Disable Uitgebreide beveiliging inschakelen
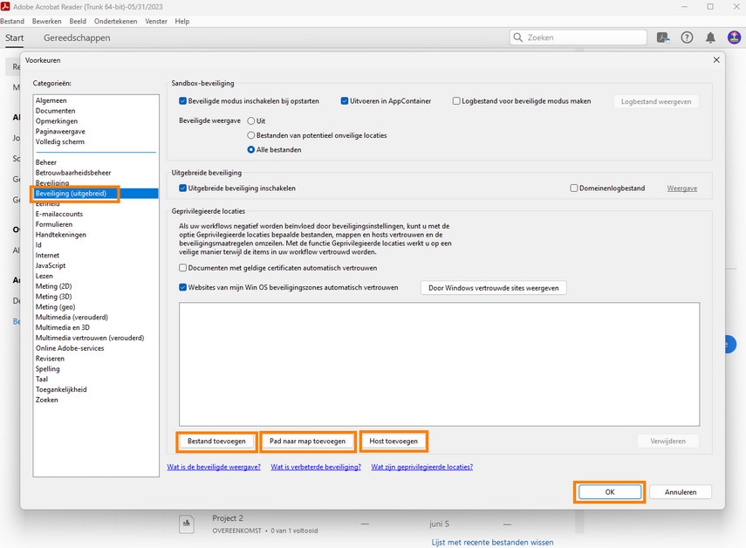This screenshot has width=746, height=548. [x=181, y=188]
